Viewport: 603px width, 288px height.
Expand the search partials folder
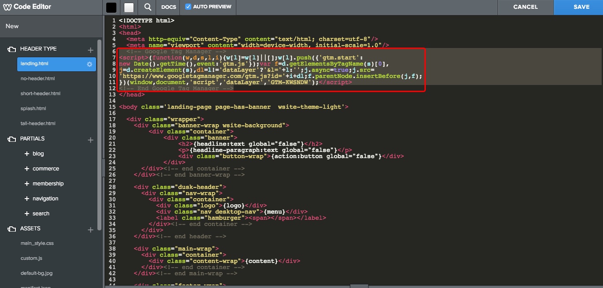pos(27,214)
